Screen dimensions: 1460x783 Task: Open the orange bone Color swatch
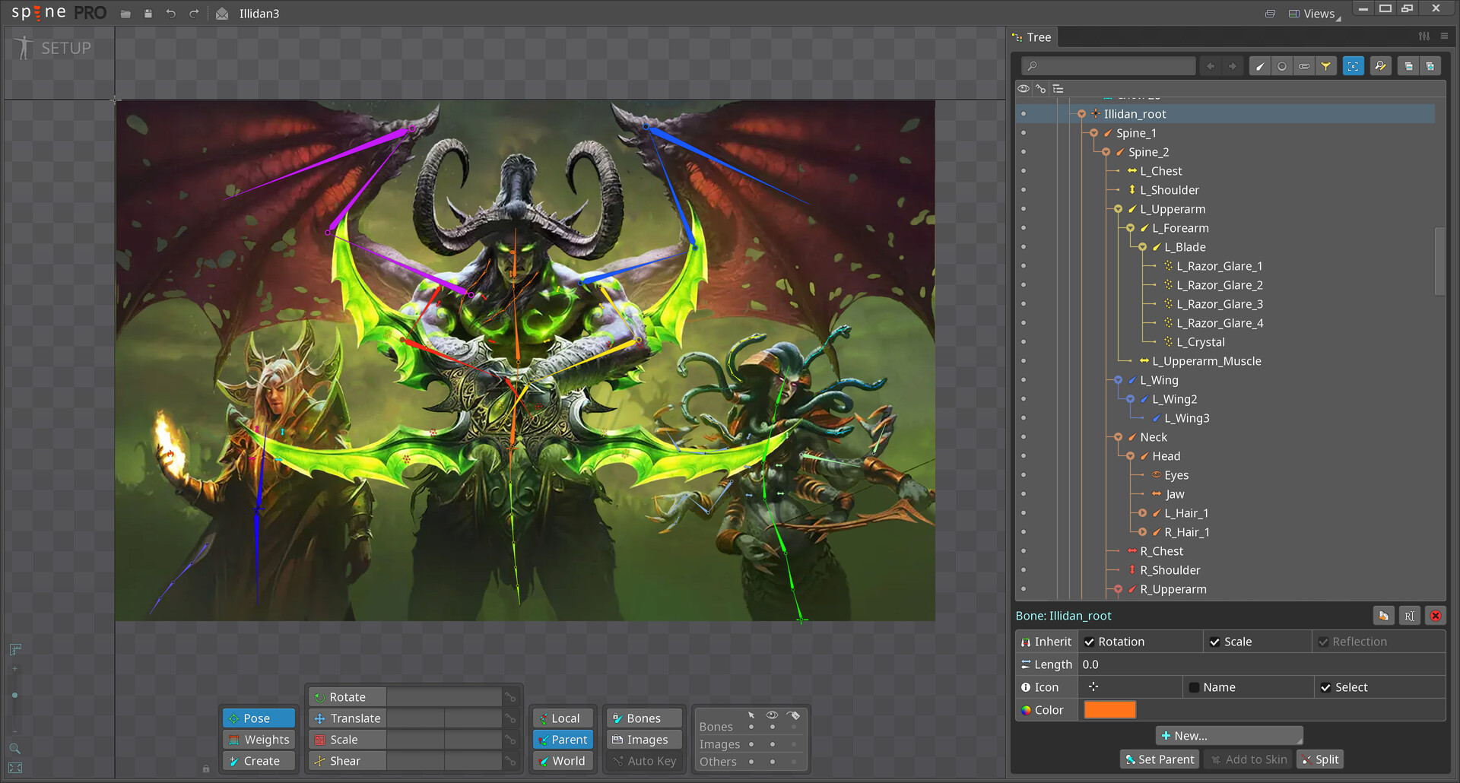[1110, 710]
